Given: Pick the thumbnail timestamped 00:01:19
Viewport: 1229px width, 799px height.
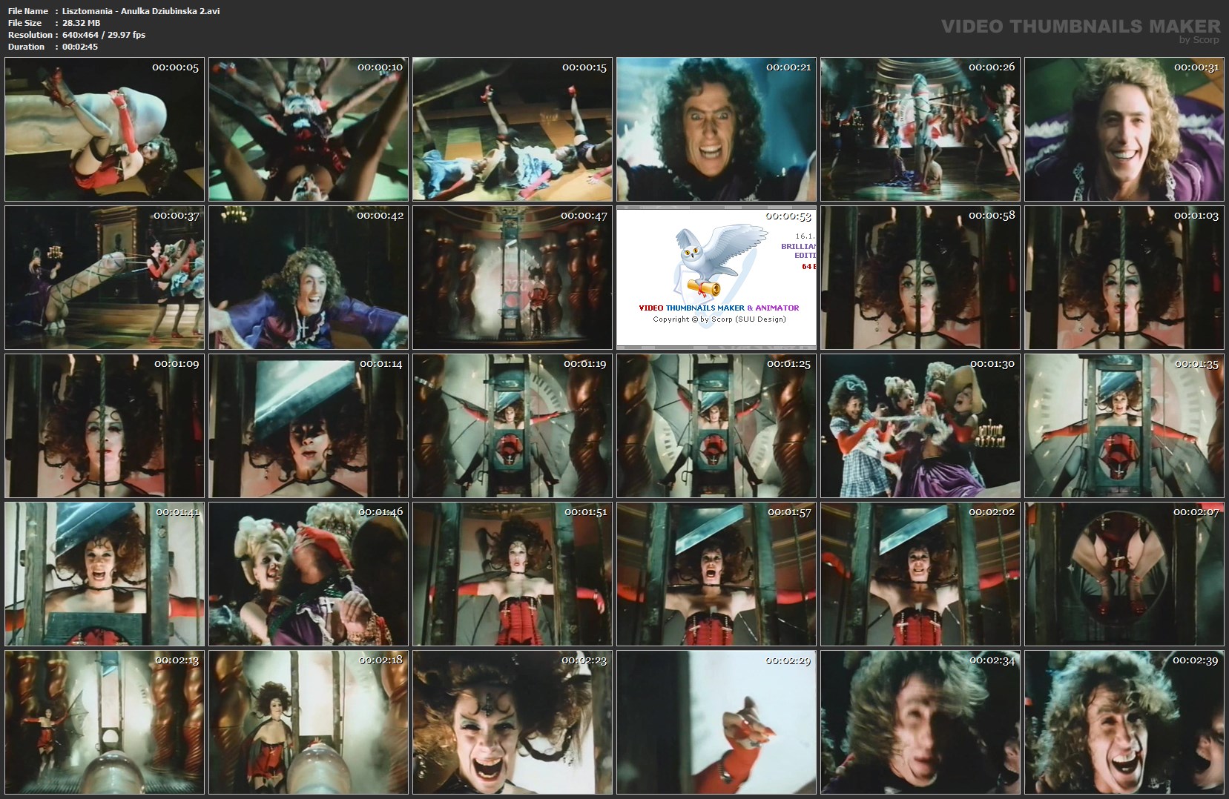Looking at the screenshot, I should pyautogui.click(x=513, y=425).
